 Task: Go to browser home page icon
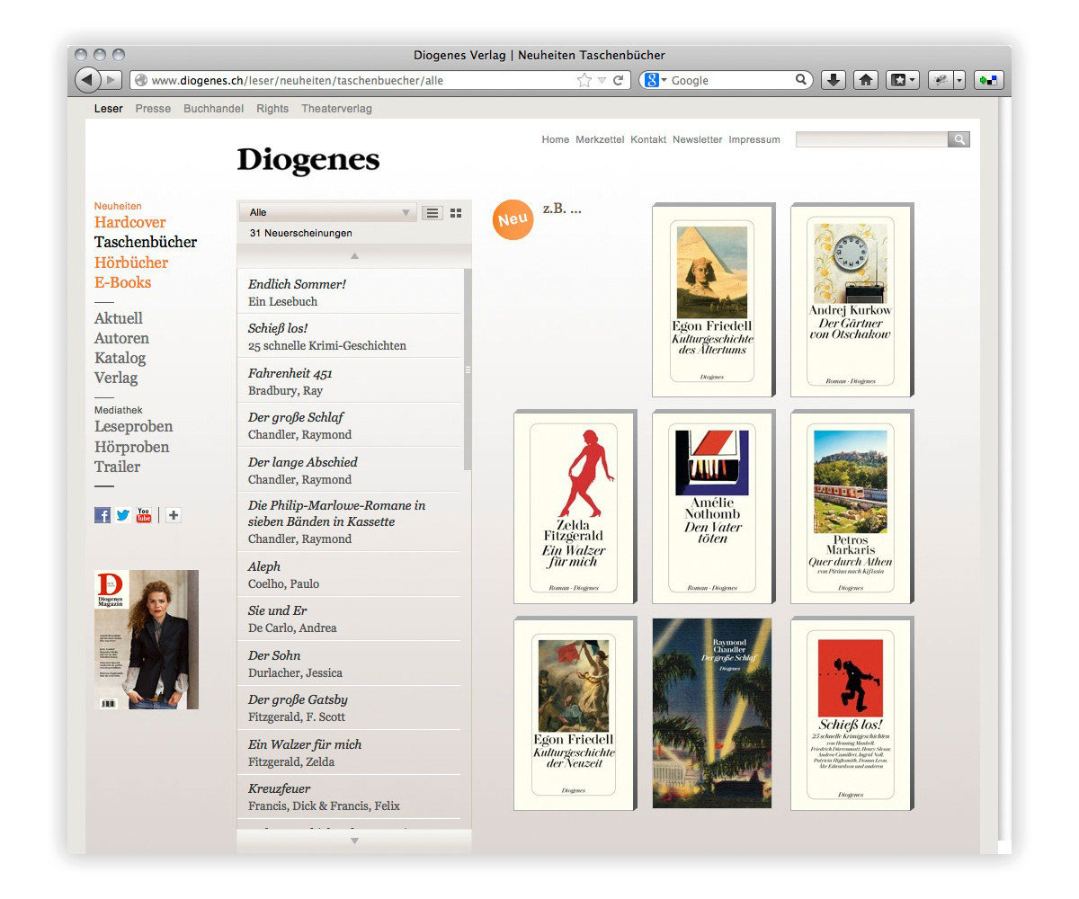865,80
